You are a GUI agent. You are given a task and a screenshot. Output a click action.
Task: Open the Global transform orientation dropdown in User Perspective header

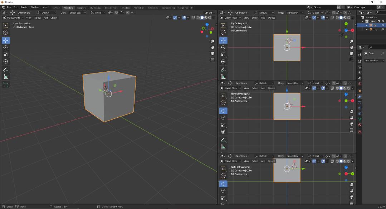[98, 12]
